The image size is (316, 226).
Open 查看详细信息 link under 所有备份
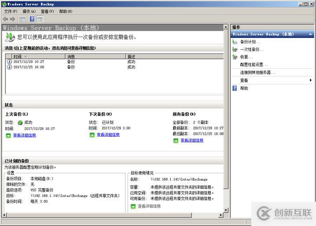pyautogui.click(x=192, y=141)
